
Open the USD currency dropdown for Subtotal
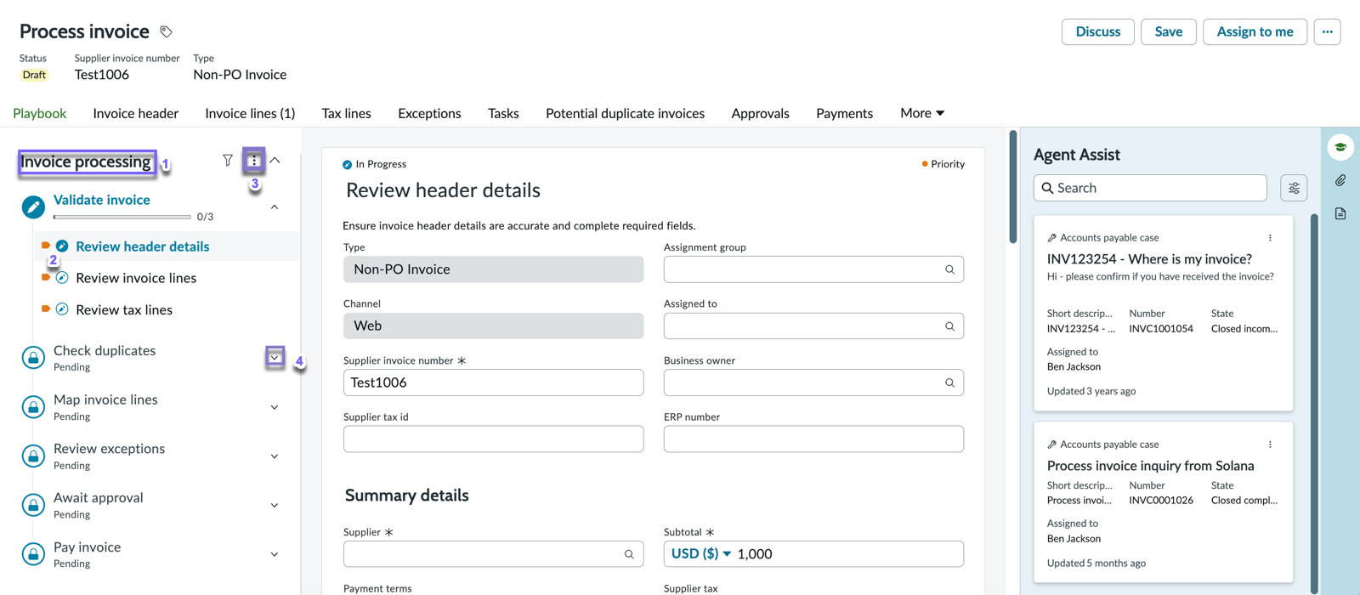(x=700, y=554)
